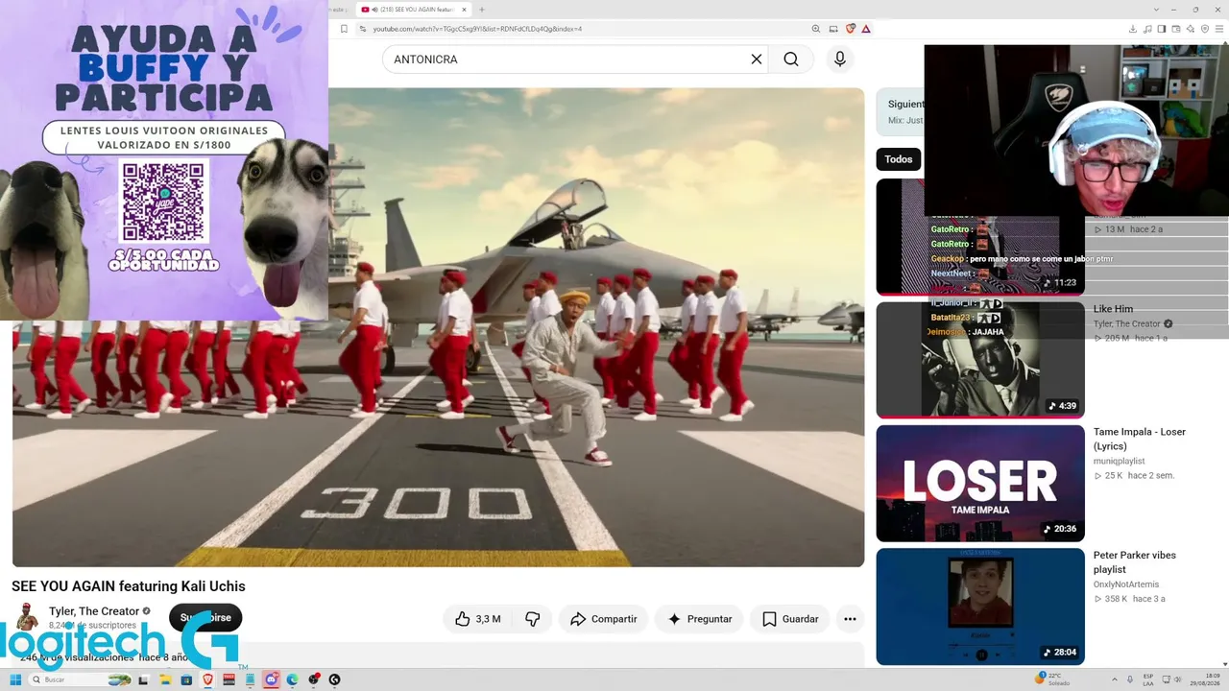Click the Tyler, The Creator channel avatar
This screenshot has height=691, width=1229.
pyautogui.click(x=28, y=617)
